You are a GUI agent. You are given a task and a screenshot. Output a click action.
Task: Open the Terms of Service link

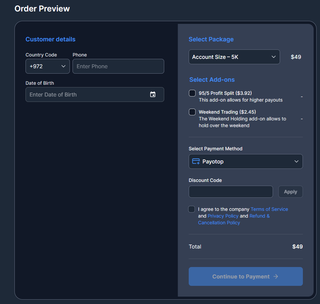coord(269,209)
